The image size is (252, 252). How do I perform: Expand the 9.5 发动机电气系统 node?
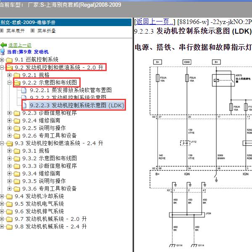coord(2,204)
